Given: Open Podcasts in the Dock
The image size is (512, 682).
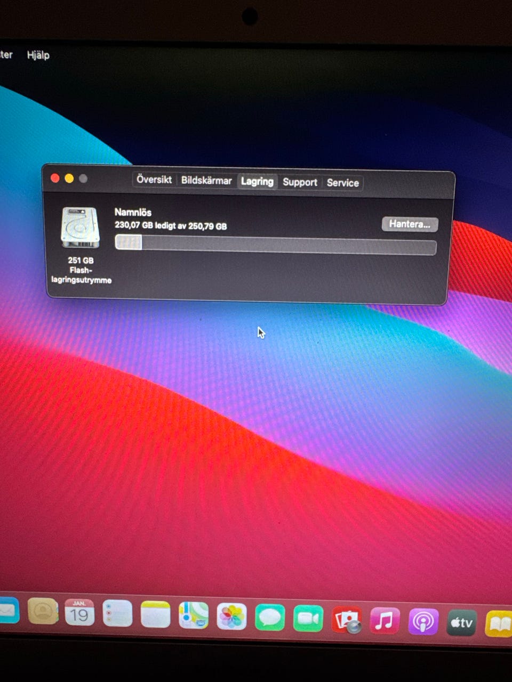Looking at the screenshot, I should click(x=423, y=622).
